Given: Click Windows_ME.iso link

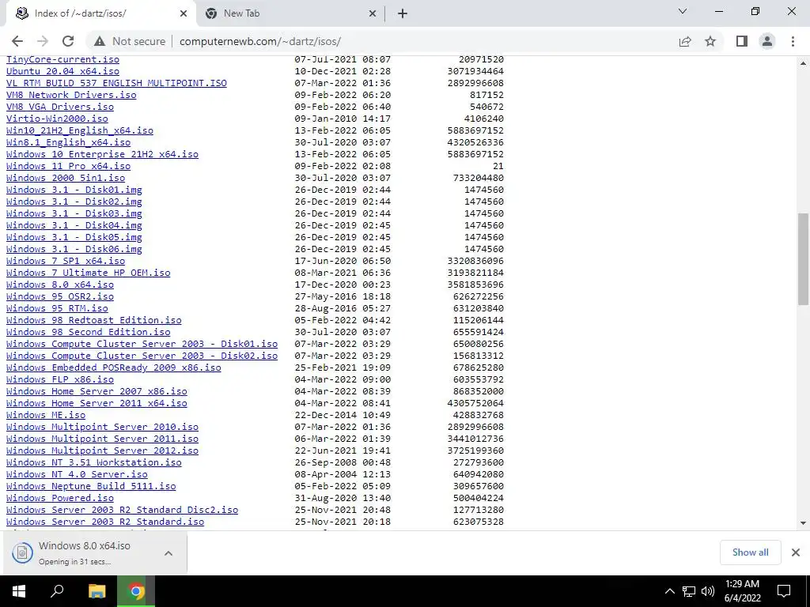Looking at the screenshot, I should coord(46,416).
